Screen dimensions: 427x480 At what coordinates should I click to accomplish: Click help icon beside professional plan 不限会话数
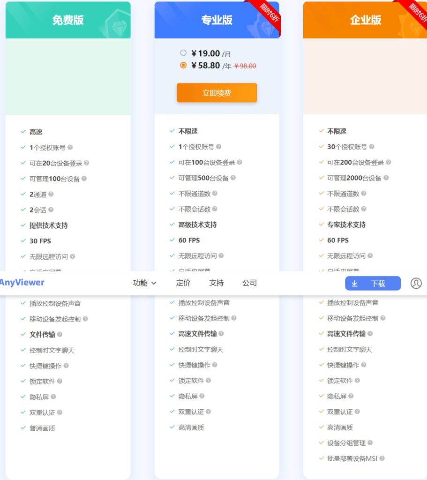click(x=215, y=209)
